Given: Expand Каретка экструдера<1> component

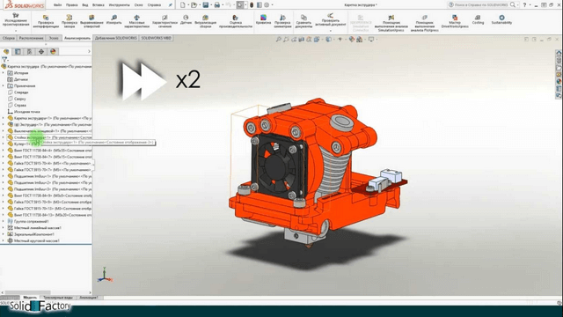Looking at the screenshot, I should click(4, 118).
